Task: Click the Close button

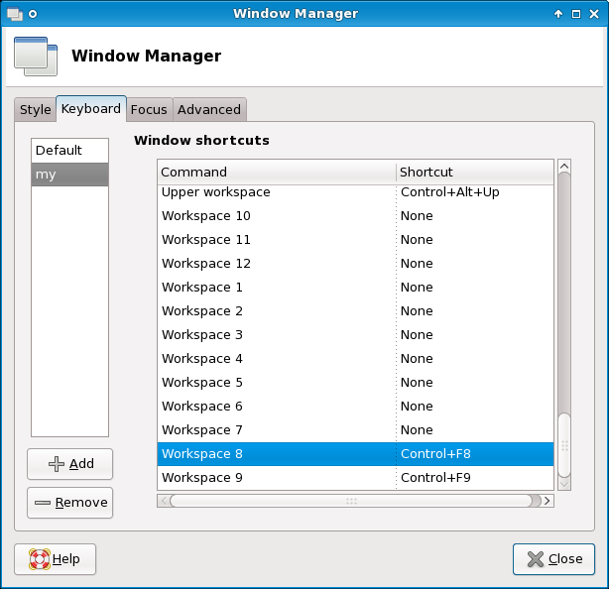Action: pyautogui.click(x=553, y=559)
